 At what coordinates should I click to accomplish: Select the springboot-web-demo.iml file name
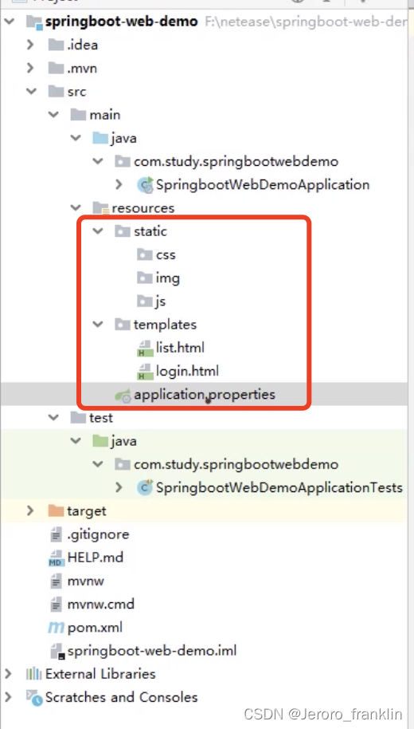[152, 651]
